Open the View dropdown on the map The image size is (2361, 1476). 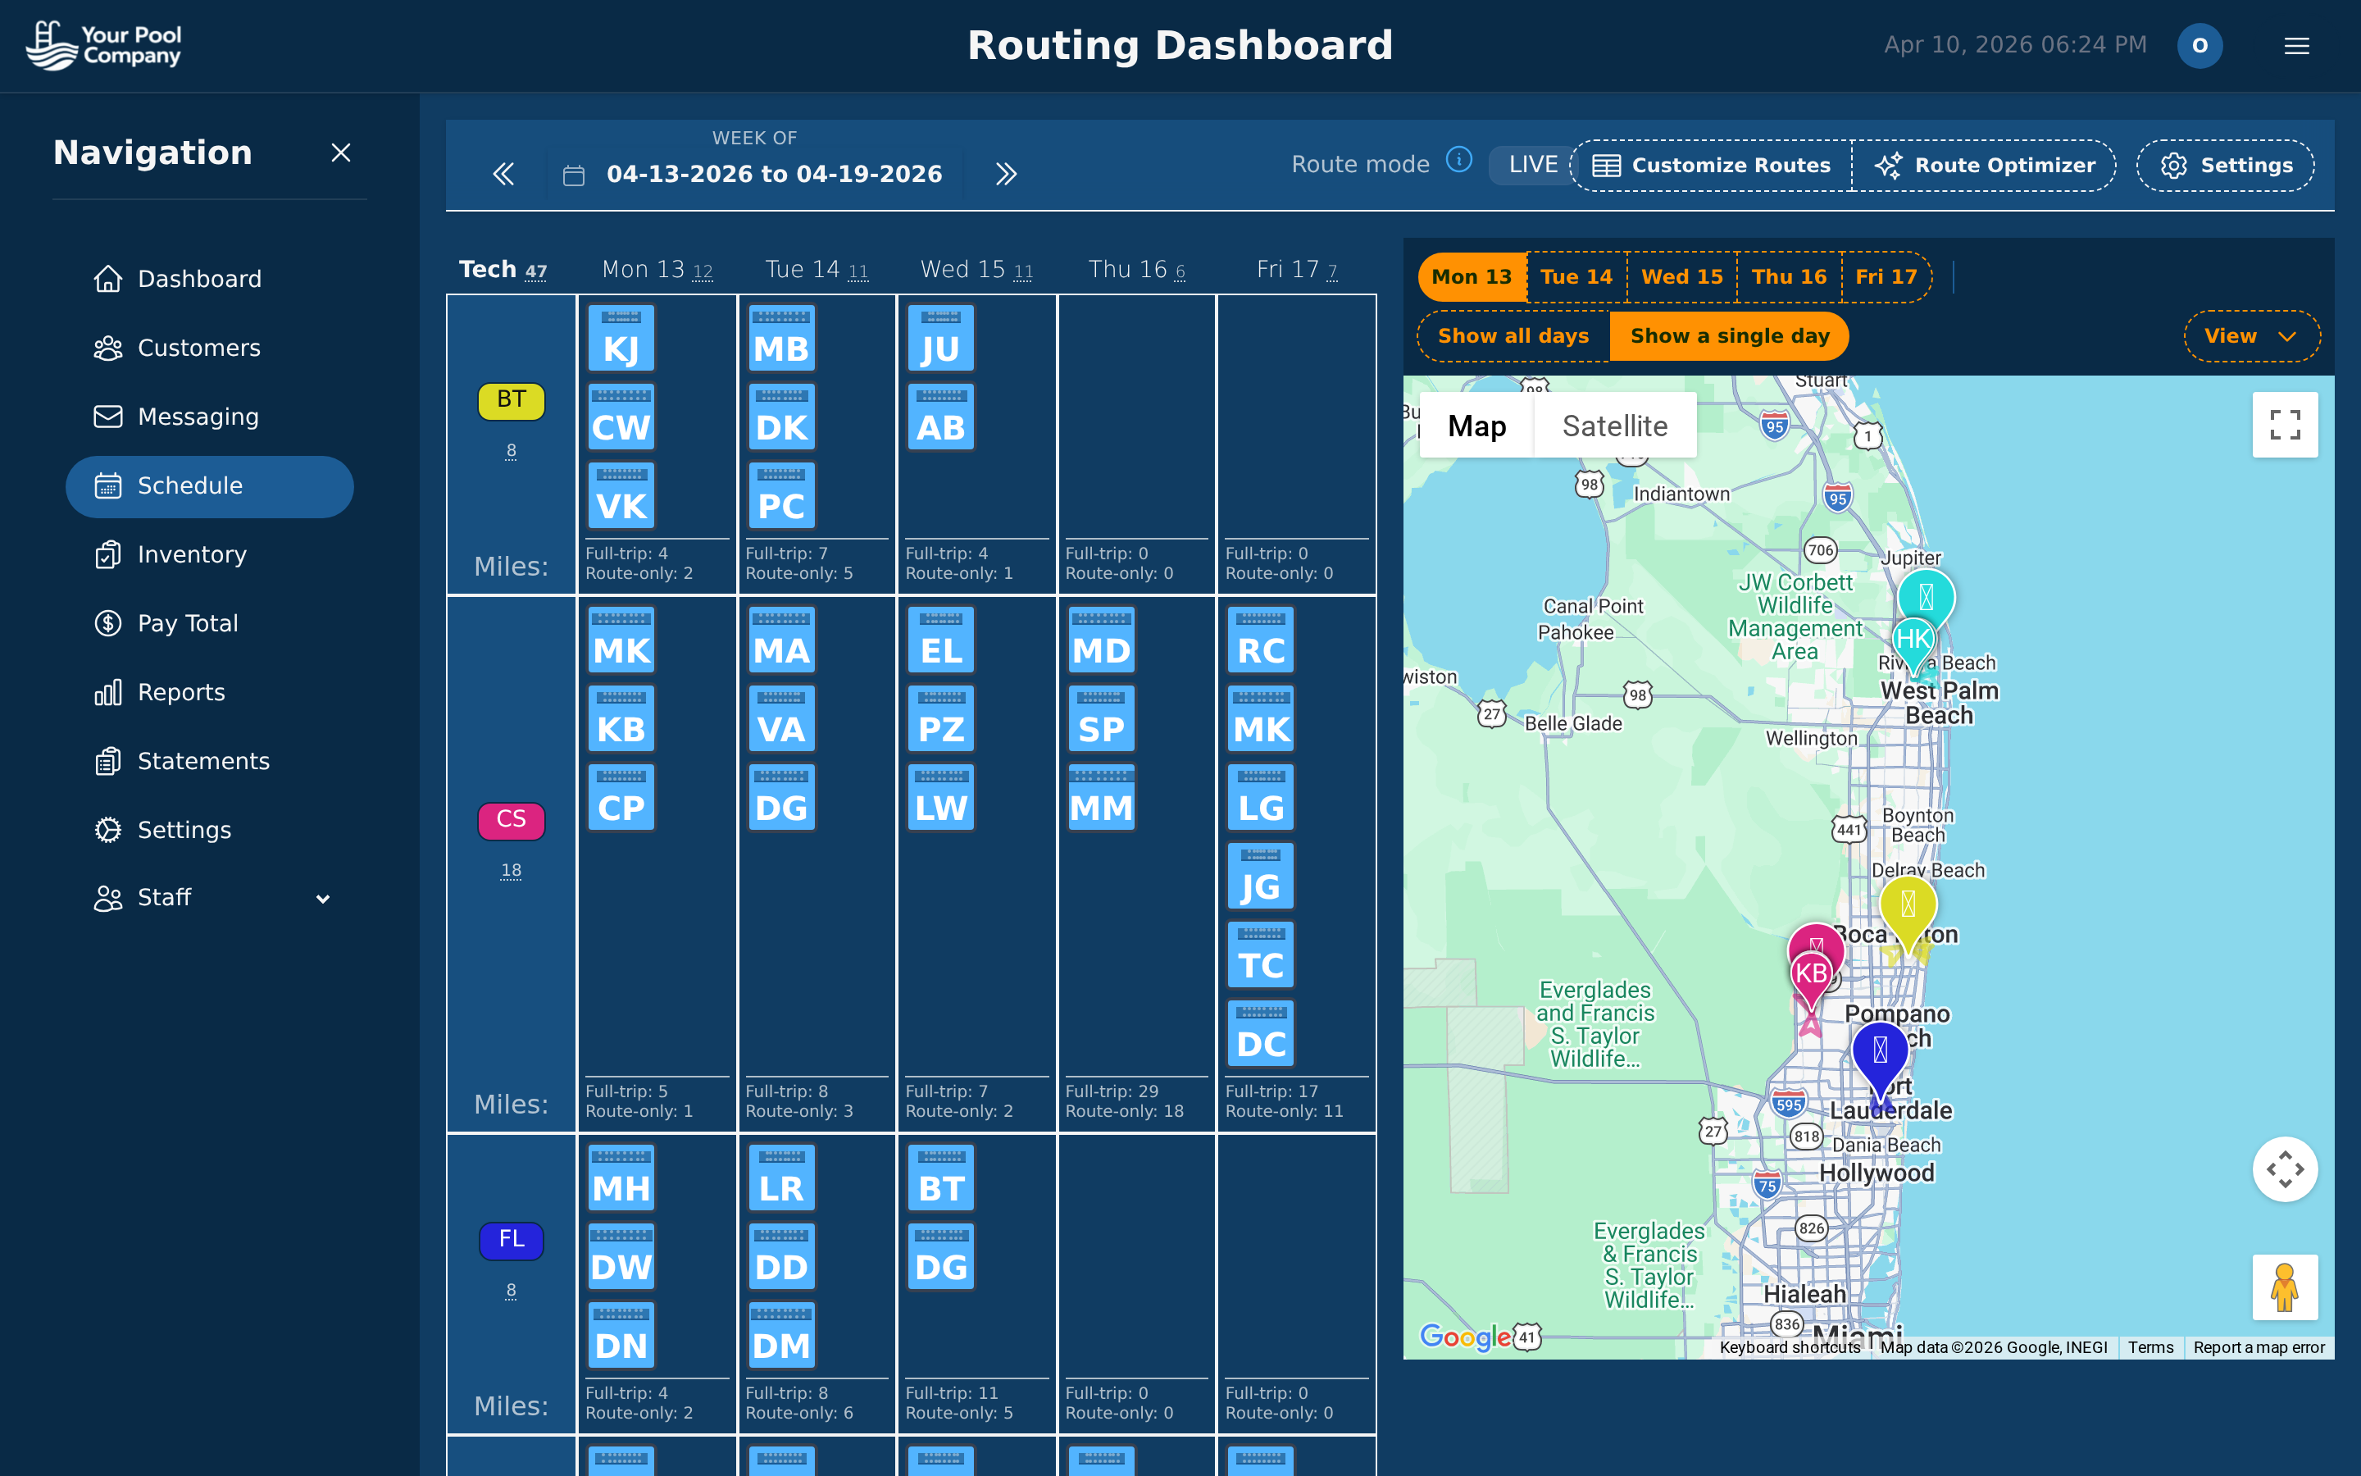click(2250, 336)
